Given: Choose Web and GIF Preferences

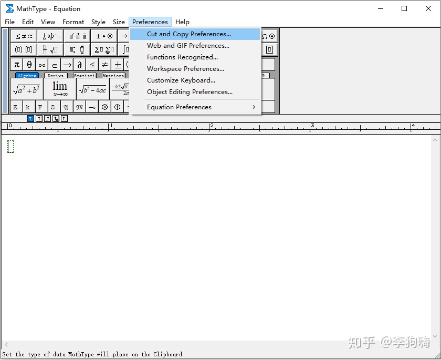Looking at the screenshot, I should [195, 46].
